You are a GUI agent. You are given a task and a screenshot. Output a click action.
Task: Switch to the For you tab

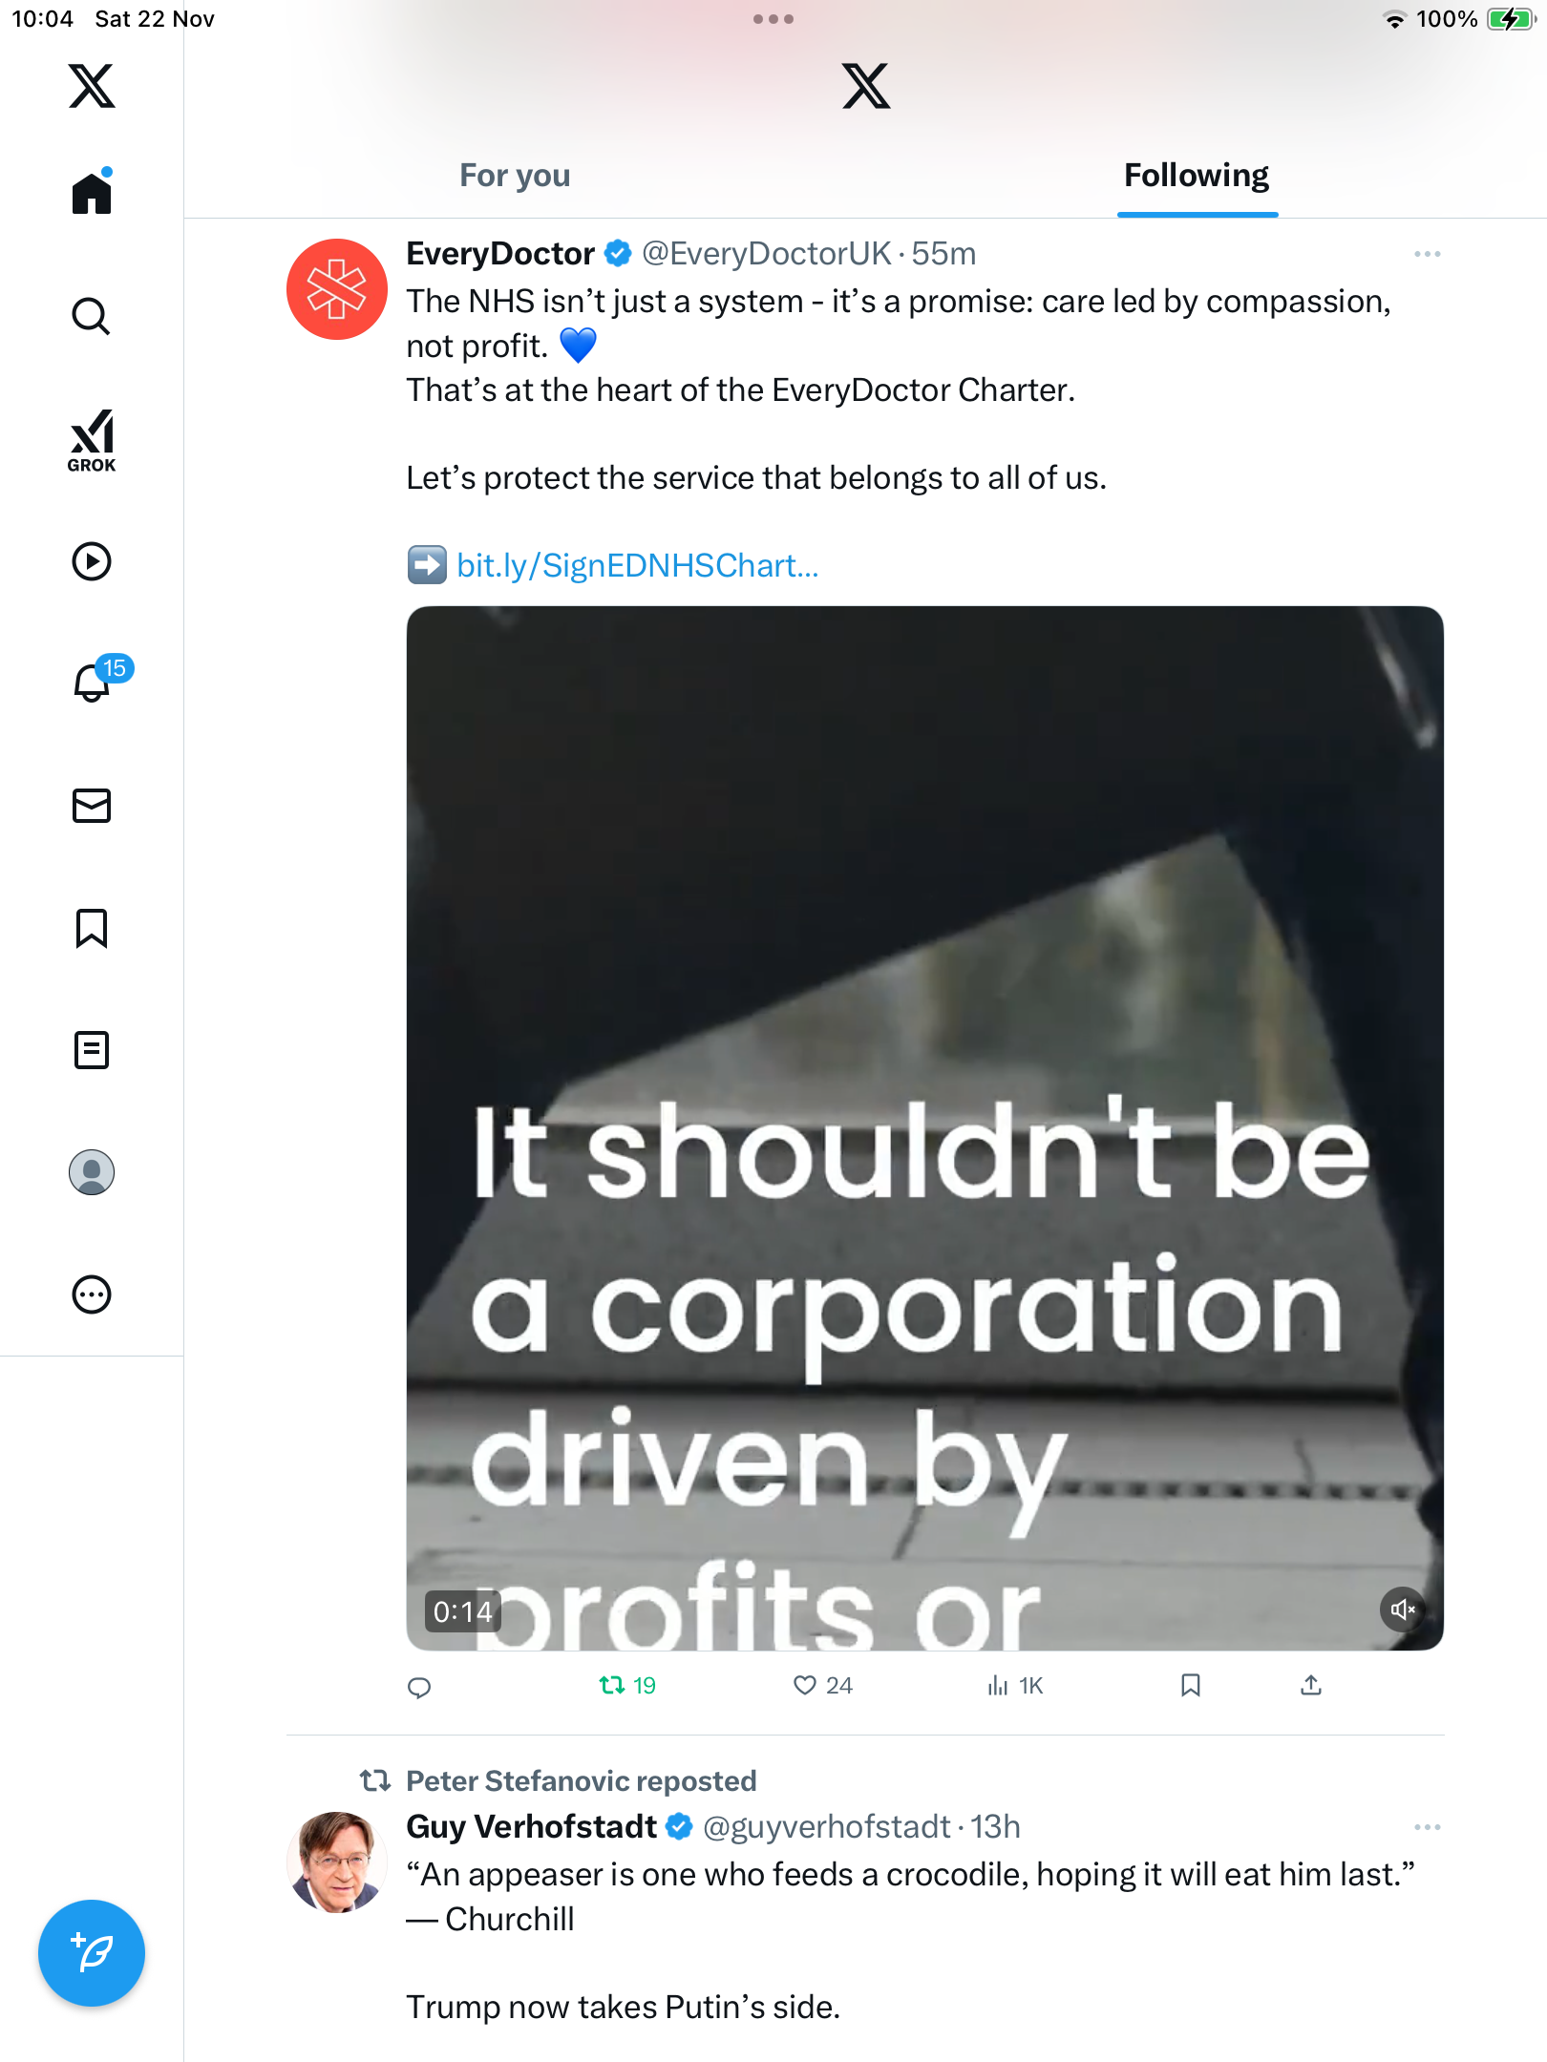coord(515,176)
